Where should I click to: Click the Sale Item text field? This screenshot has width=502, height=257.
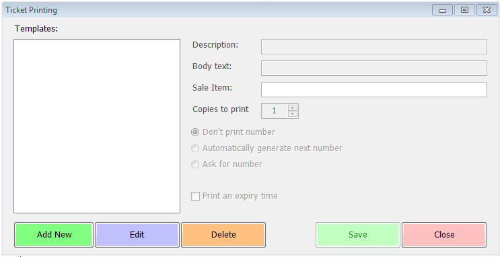(374, 89)
